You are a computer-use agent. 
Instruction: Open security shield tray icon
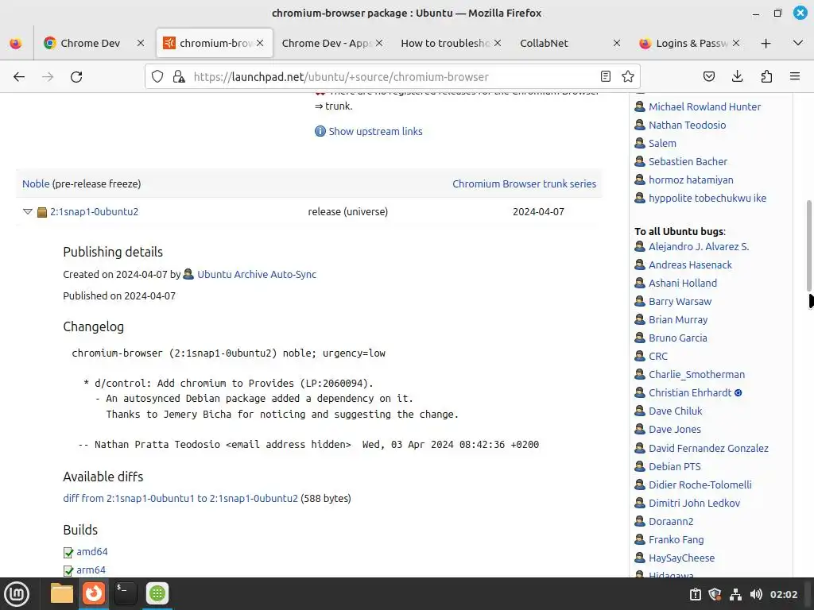(x=715, y=594)
